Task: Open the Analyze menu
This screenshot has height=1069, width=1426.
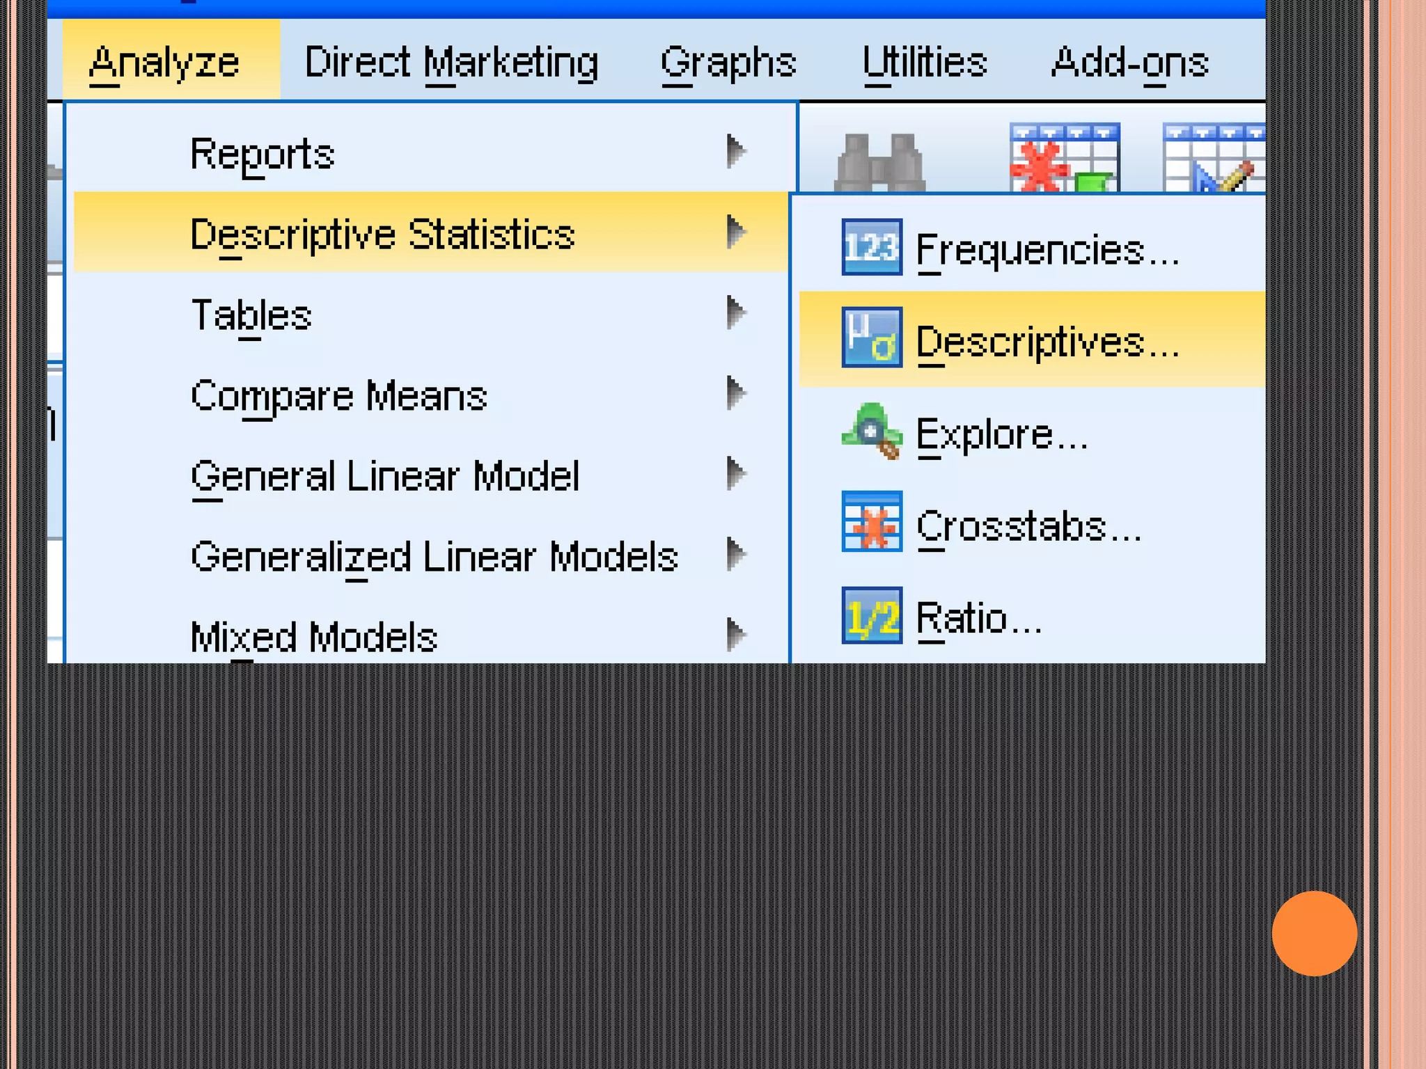Action: coord(165,63)
